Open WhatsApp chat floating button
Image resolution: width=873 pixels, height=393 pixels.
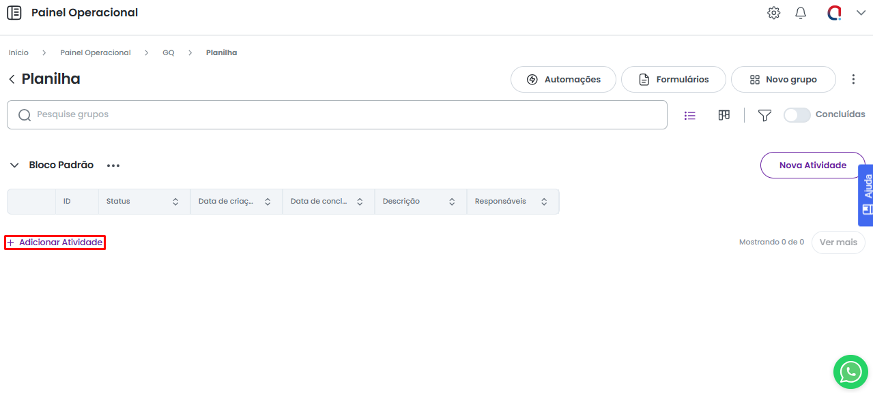(850, 372)
